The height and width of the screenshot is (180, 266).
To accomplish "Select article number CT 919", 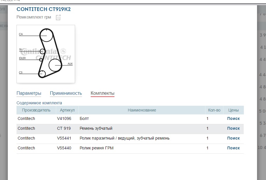I will pyautogui.click(x=64, y=128).
